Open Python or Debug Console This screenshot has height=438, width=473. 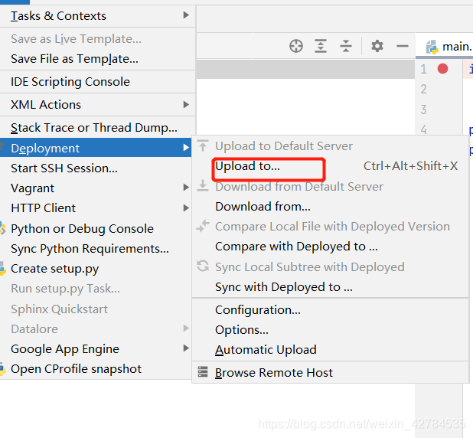coord(96,228)
